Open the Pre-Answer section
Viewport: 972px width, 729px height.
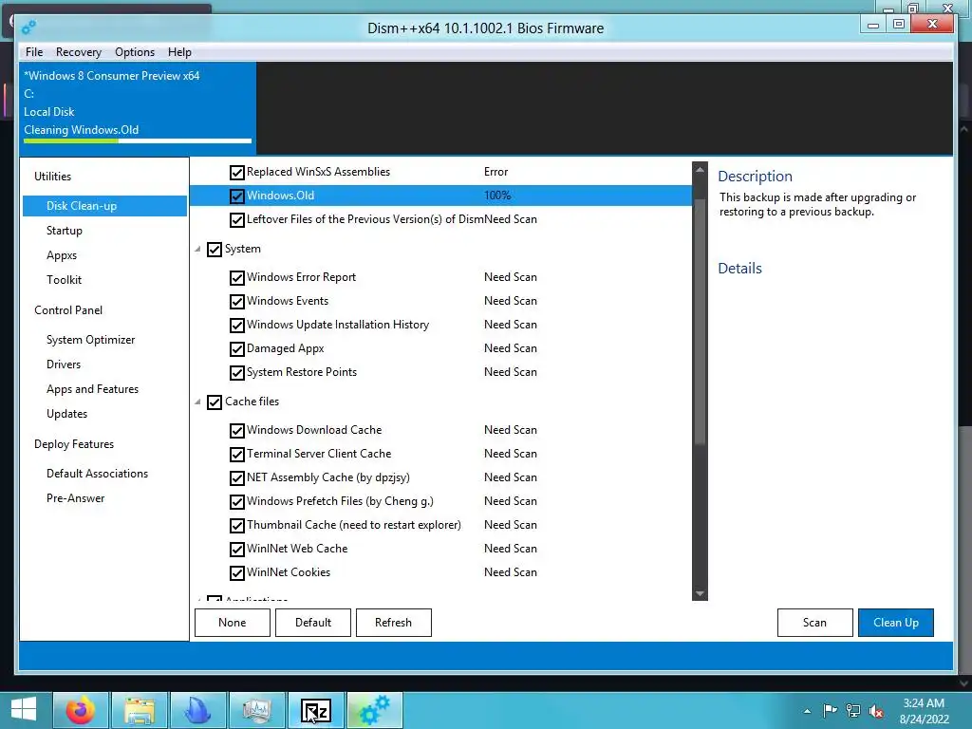point(76,498)
